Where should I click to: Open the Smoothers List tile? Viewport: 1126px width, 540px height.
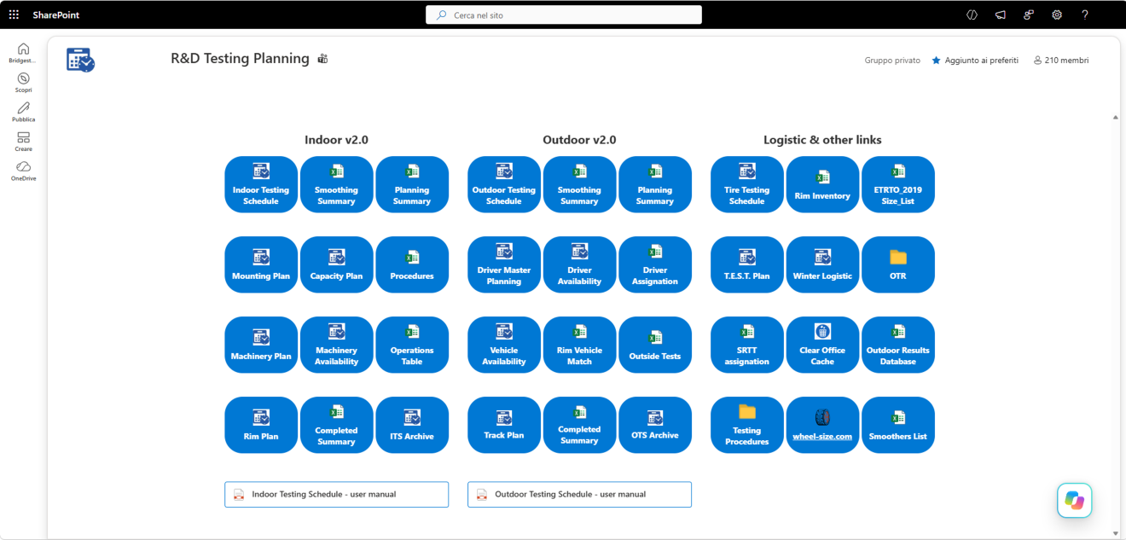pyautogui.click(x=898, y=425)
